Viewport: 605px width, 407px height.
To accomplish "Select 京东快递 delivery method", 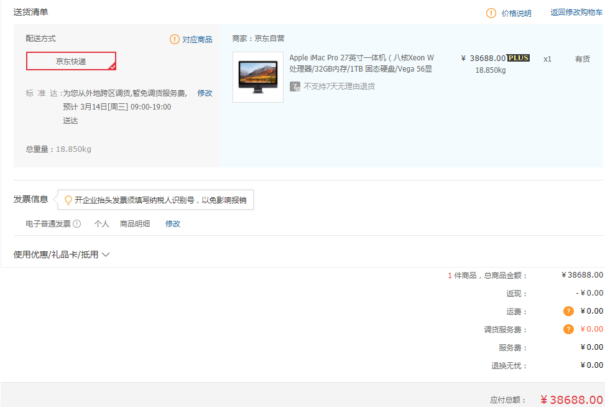I will click(x=71, y=61).
